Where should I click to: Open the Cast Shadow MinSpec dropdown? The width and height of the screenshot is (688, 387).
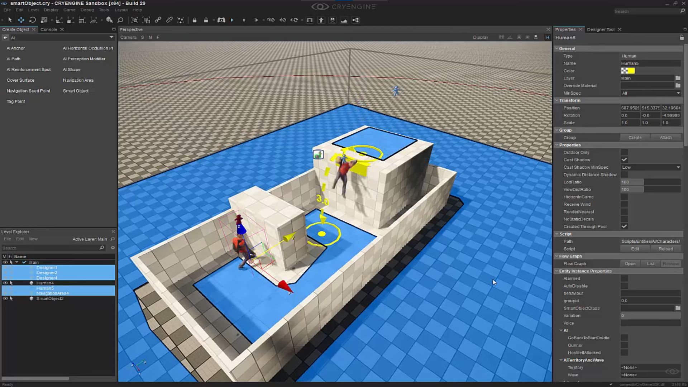pyautogui.click(x=650, y=167)
